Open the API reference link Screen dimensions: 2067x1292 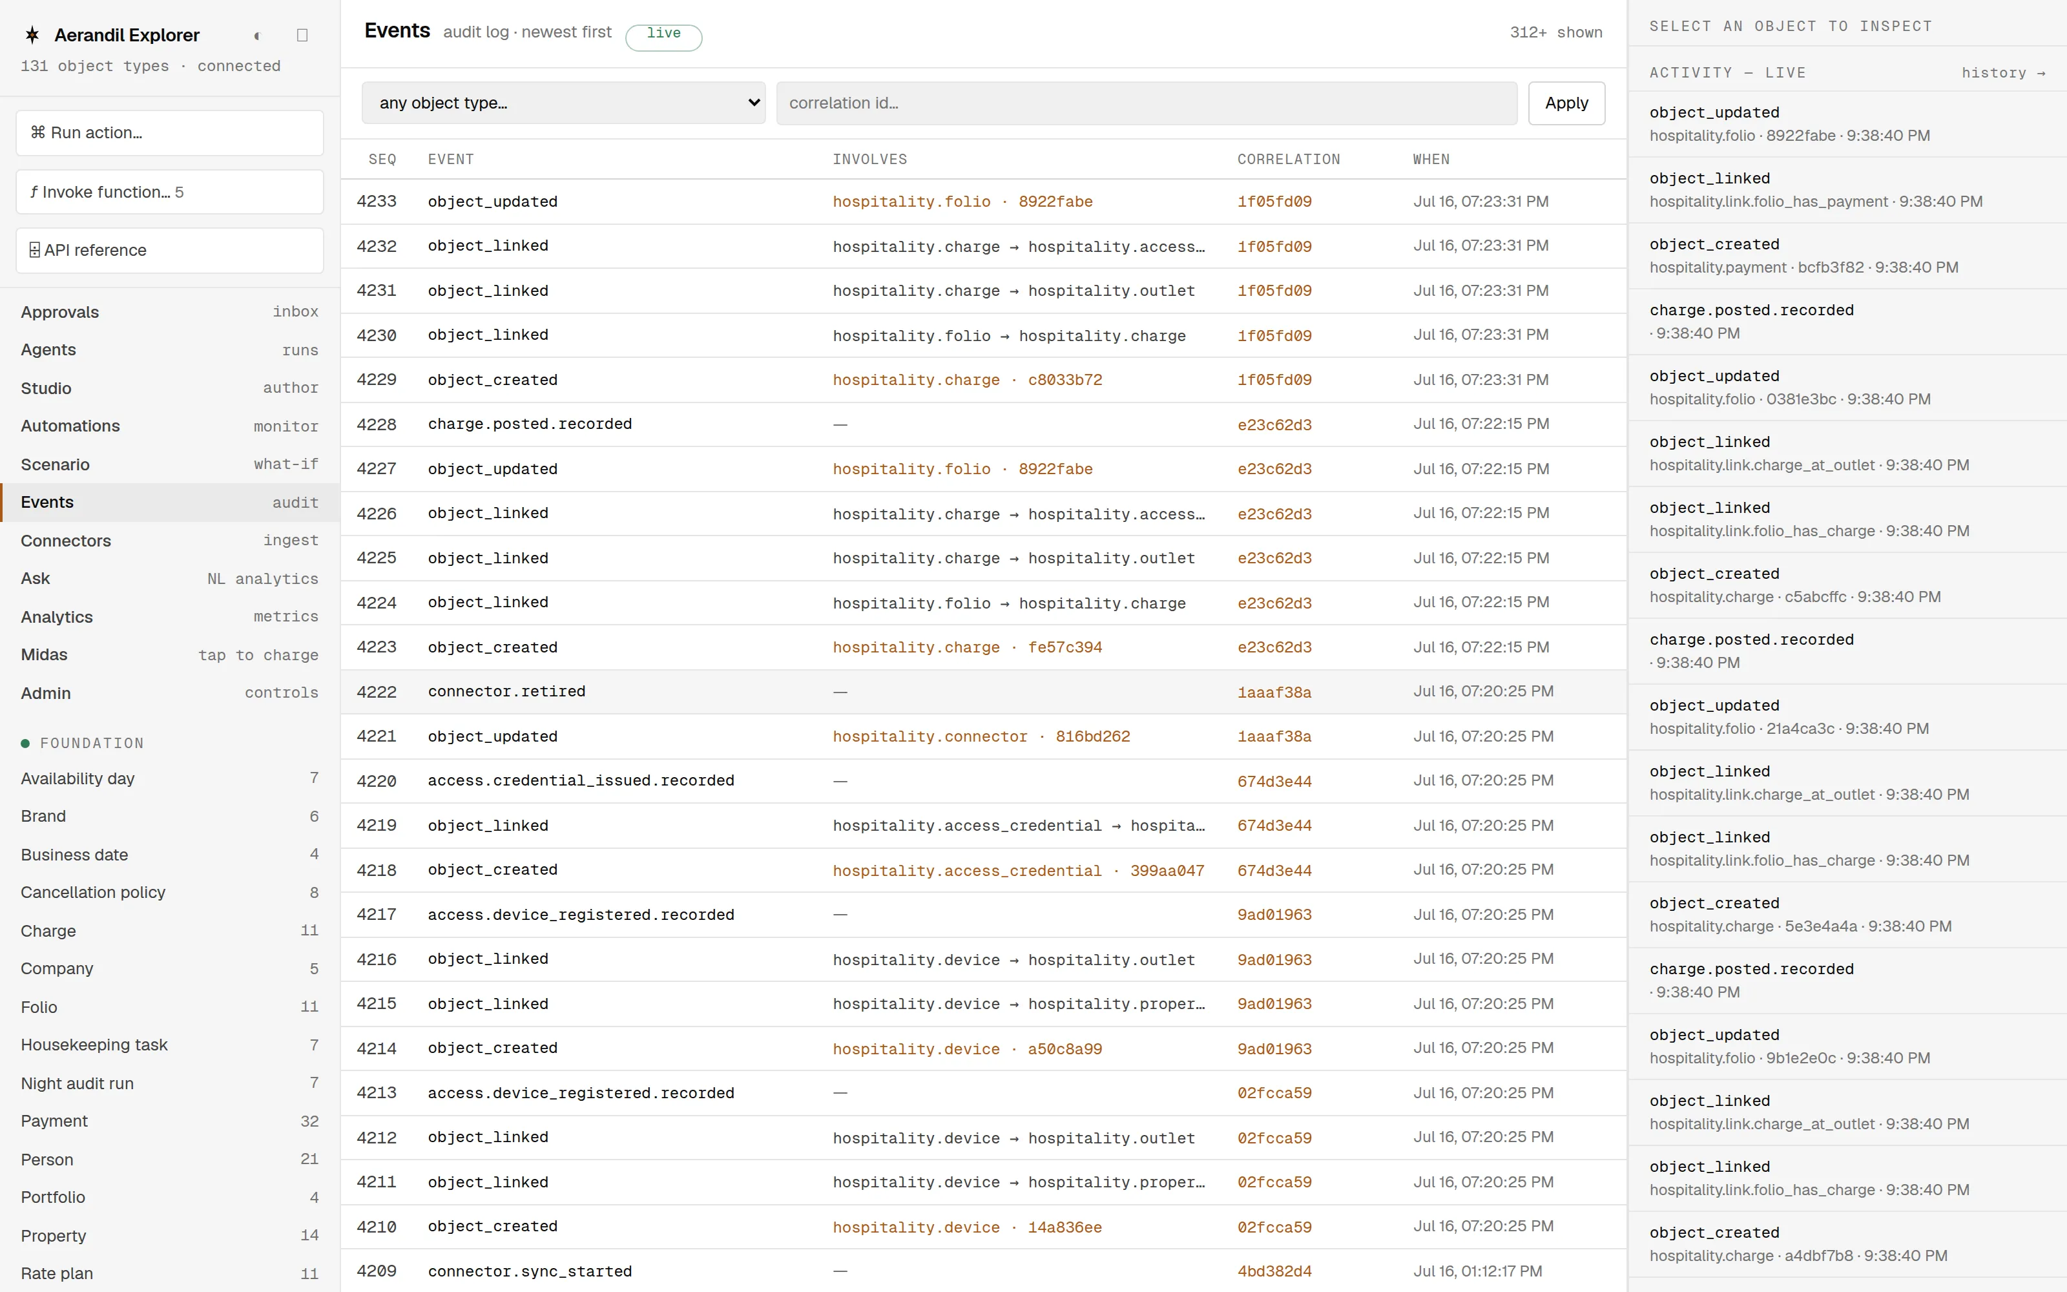tap(169, 251)
